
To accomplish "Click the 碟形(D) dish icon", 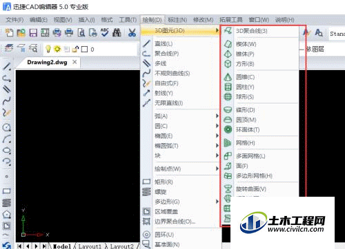I will 228,110.
